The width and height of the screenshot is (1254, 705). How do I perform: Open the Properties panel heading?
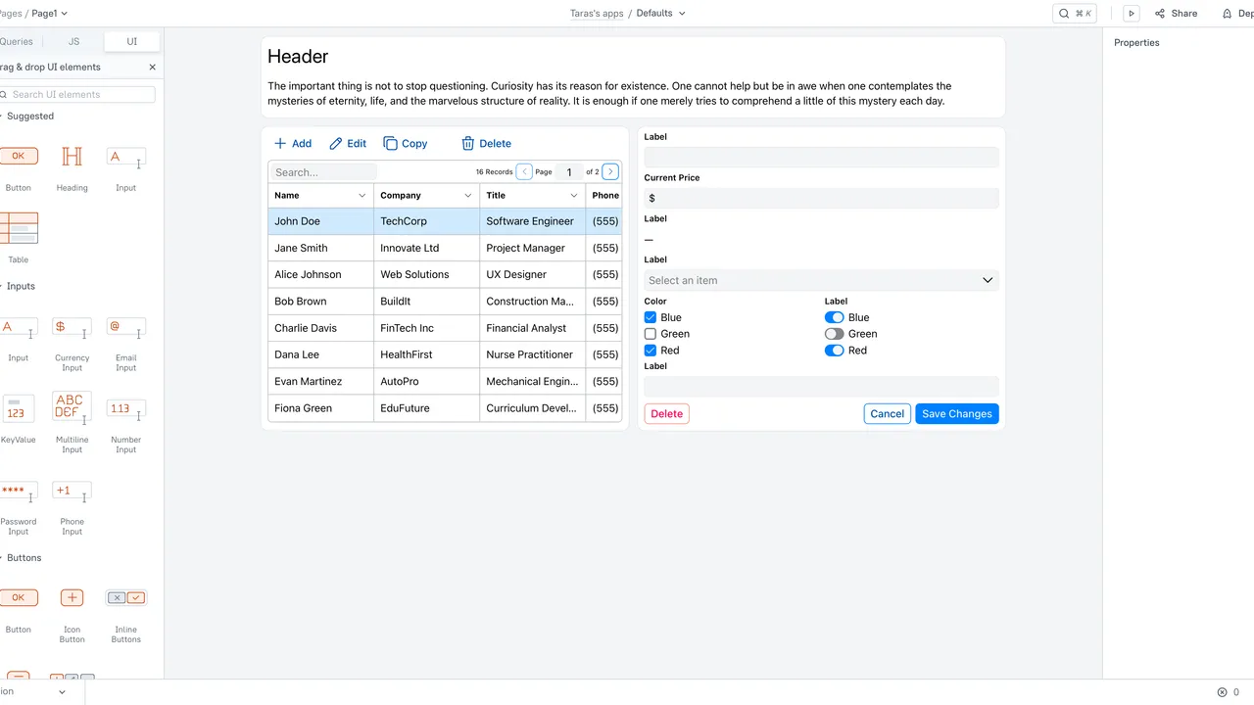point(1136,43)
